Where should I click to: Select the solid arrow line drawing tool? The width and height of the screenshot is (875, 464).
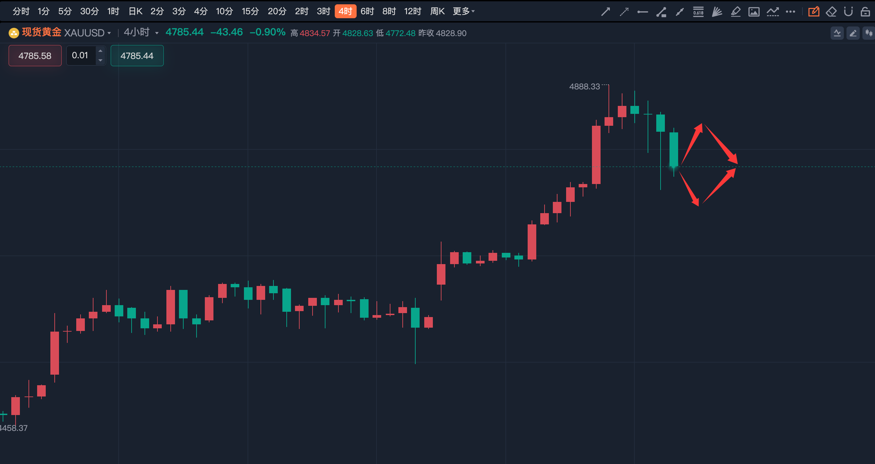click(x=605, y=12)
